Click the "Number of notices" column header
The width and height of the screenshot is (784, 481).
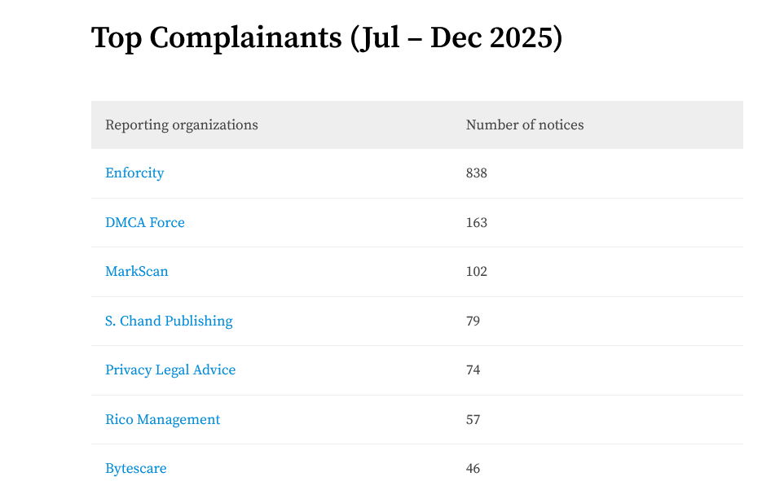525,125
